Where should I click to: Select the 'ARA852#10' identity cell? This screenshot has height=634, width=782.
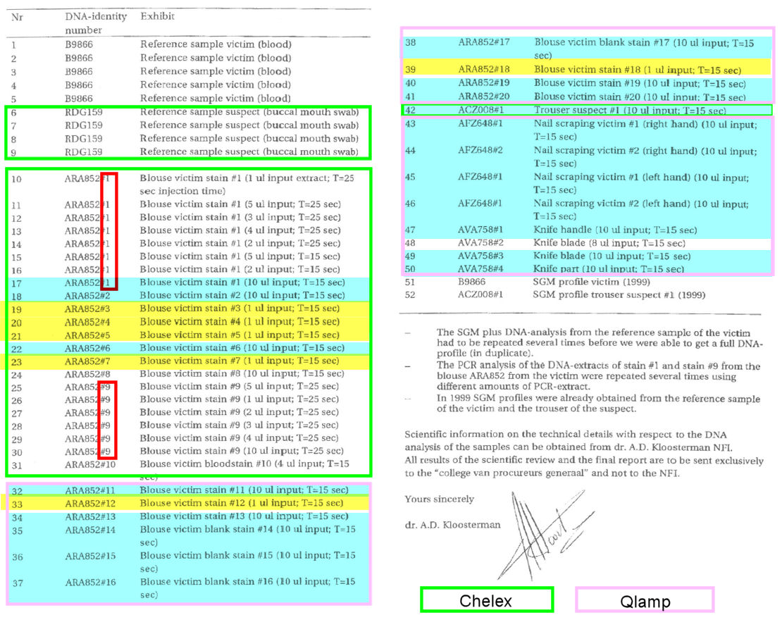click(89, 464)
